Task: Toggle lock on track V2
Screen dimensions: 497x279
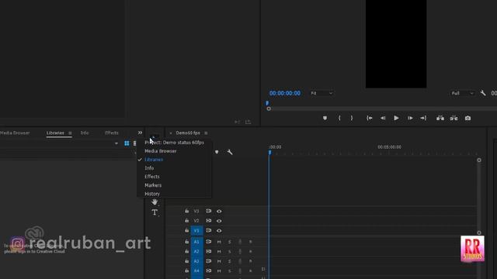Action: pos(186,220)
